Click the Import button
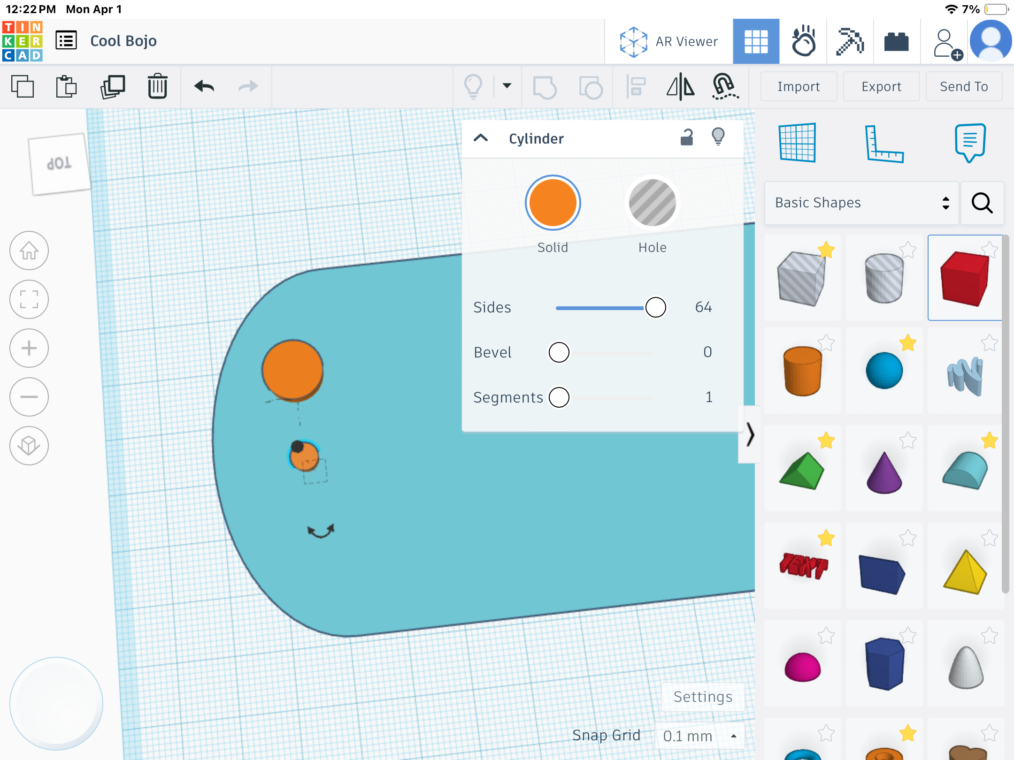This screenshot has height=760, width=1014. 799,86
